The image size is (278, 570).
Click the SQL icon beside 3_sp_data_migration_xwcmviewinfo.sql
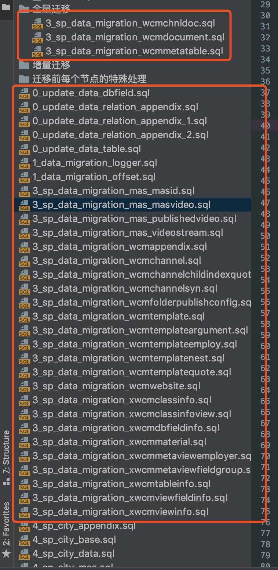tap(25, 512)
